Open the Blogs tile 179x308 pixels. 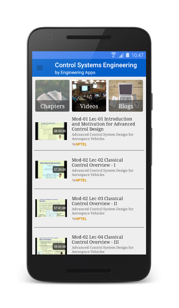126,96
